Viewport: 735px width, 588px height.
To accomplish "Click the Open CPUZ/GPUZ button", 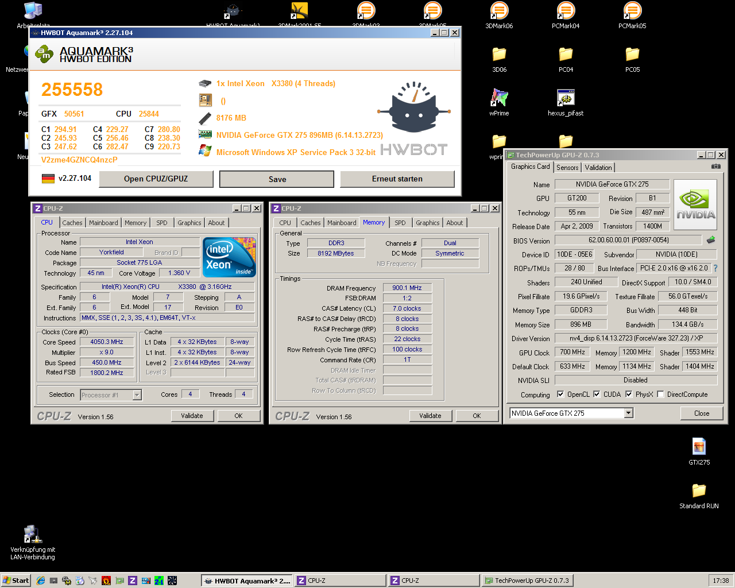I will pos(156,179).
